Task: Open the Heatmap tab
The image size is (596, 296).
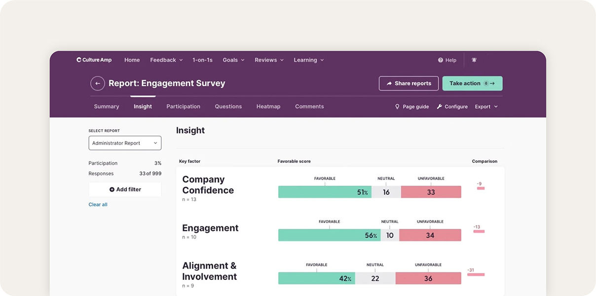Action: (268, 107)
